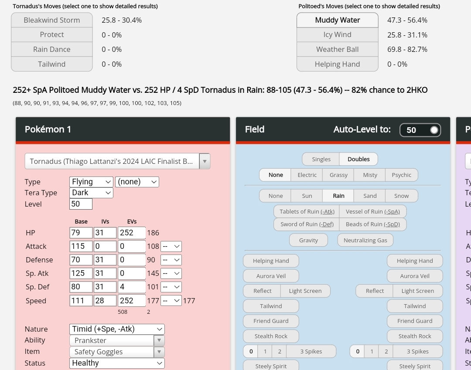Image resolution: width=471 pixels, height=370 pixels.
Task: Toggle left side Reflect
Action: click(x=262, y=291)
